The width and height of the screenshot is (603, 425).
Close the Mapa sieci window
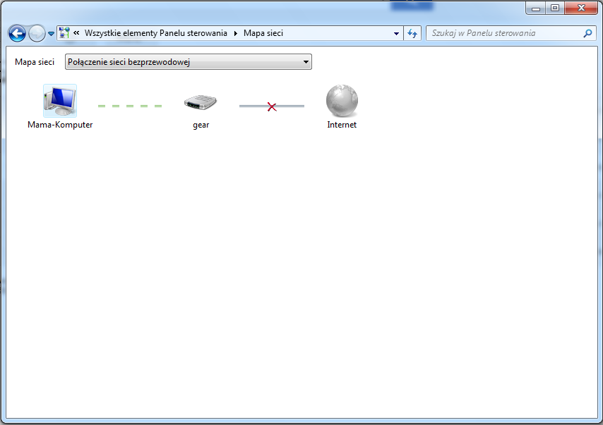(581, 8)
